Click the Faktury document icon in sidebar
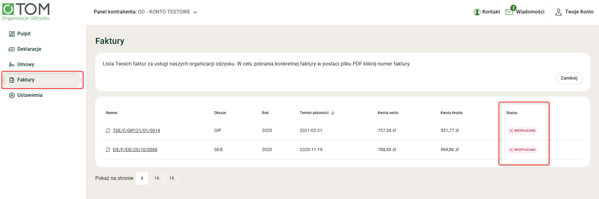Image resolution: width=599 pixels, height=199 pixels. [x=12, y=80]
